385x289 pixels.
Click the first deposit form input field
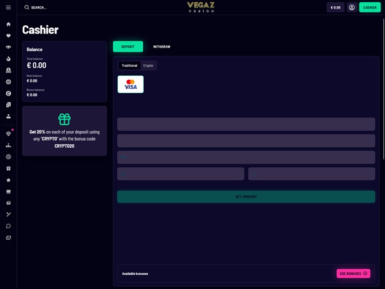[246, 124]
